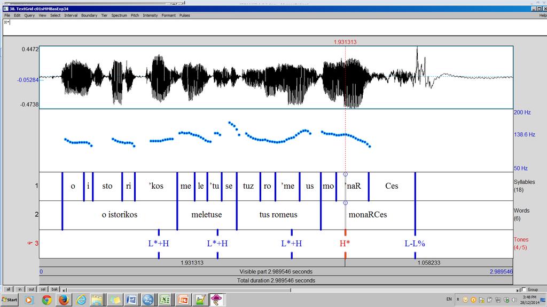Image resolution: width=547 pixels, height=307 pixels.
Task: Click the 'all' zoom button
Action: coord(9,289)
